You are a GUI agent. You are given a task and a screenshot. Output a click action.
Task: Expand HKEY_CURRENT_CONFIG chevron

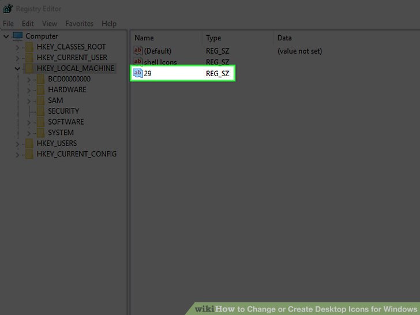17,155
